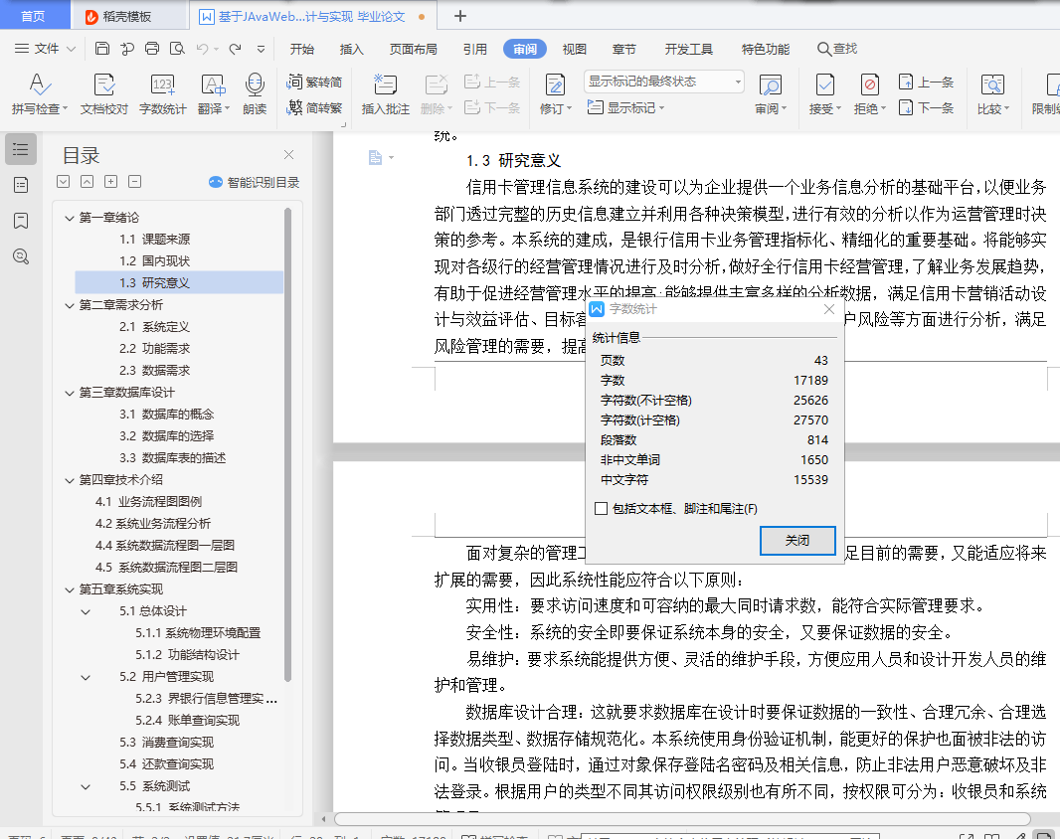
Task: Switch to the 引用 ribbon tab
Action: point(475,49)
